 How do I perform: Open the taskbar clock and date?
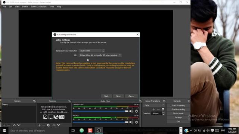pyautogui.click(x=232, y=131)
